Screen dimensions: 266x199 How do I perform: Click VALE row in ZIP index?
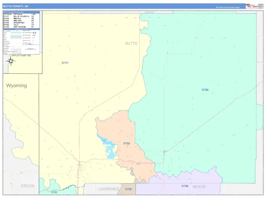click(x=22, y=25)
